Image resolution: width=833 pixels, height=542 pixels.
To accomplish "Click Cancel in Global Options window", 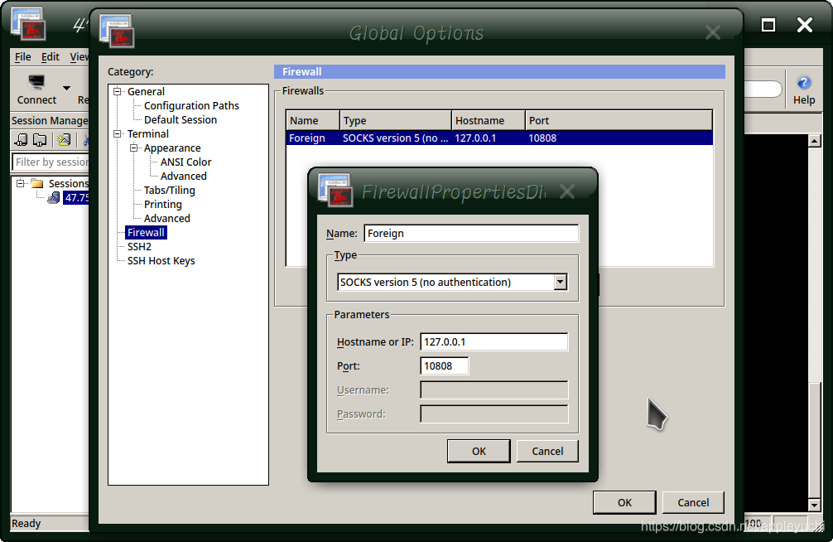I will [x=693, y=503].
